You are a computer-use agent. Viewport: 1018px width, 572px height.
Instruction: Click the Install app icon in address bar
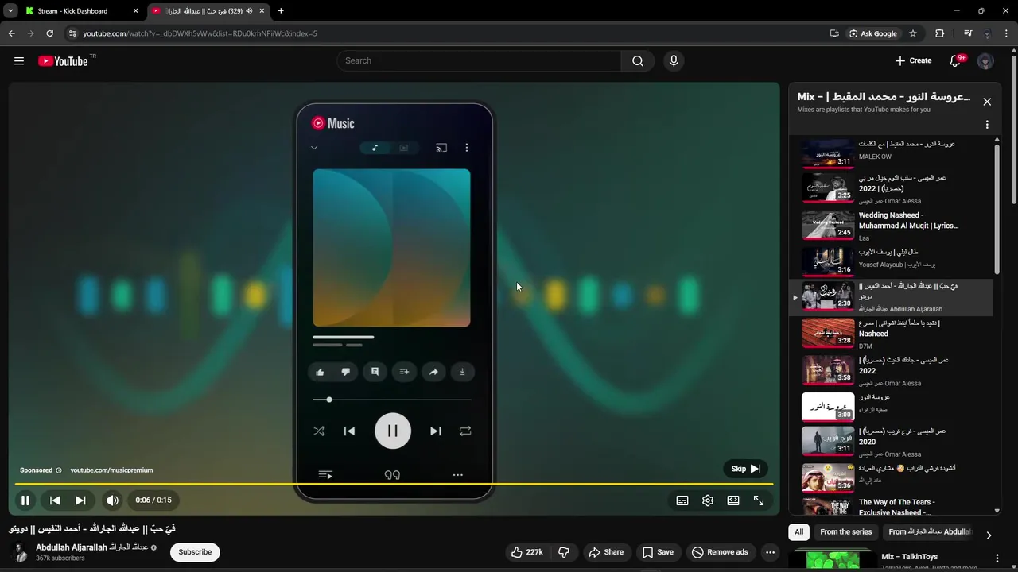833,33
